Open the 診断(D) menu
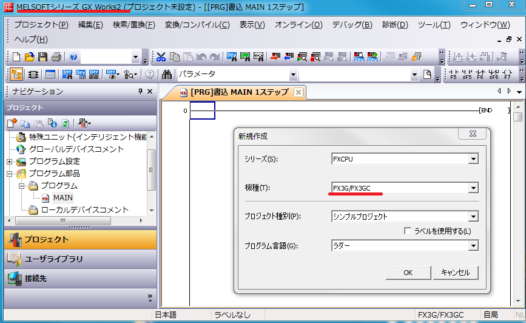 395,25
